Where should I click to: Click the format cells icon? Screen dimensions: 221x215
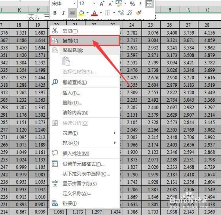pyautogui.click(x=55, y=164)
